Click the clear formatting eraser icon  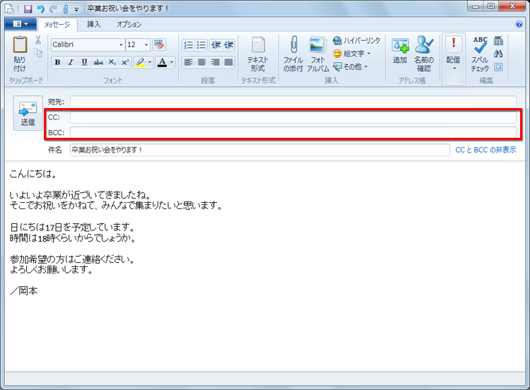coord(159,45)
